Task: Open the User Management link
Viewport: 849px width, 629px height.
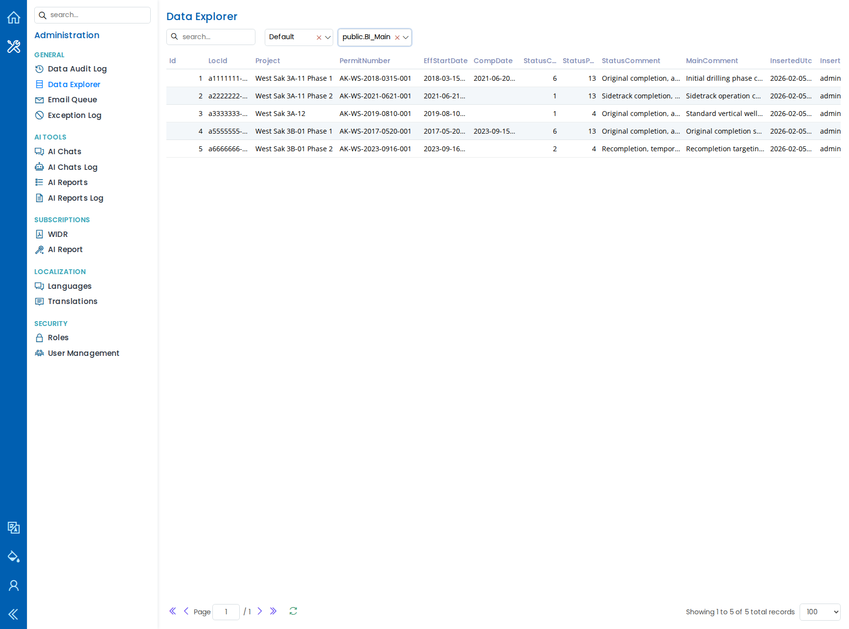Action: pyautogui.click(x=84, y=353)
